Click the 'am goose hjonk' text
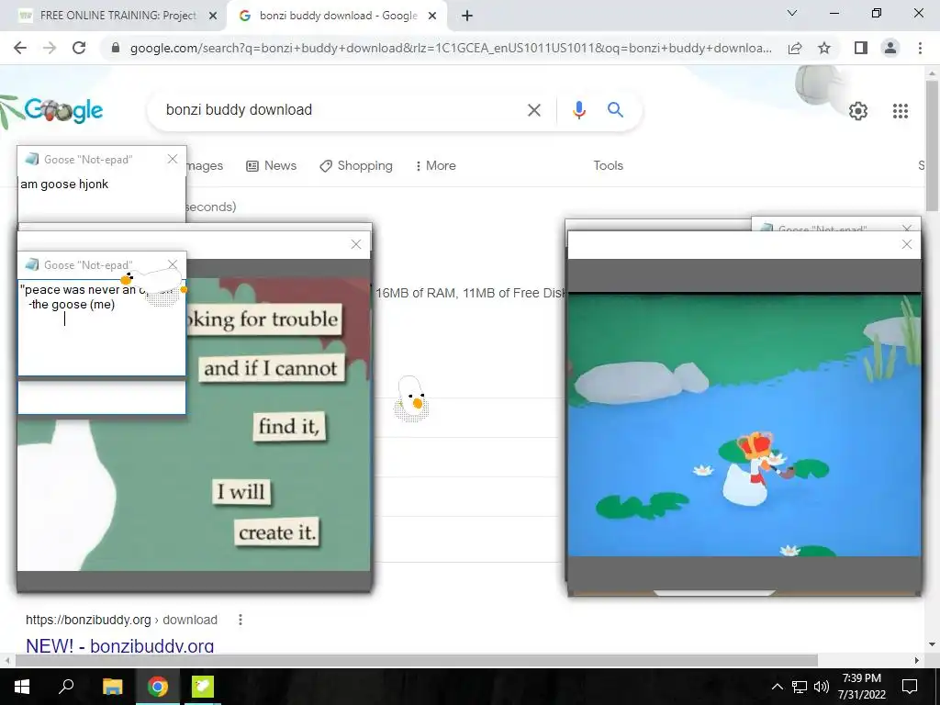The height and width of the screenshot is (705, 940). click(x=64, y=184)
